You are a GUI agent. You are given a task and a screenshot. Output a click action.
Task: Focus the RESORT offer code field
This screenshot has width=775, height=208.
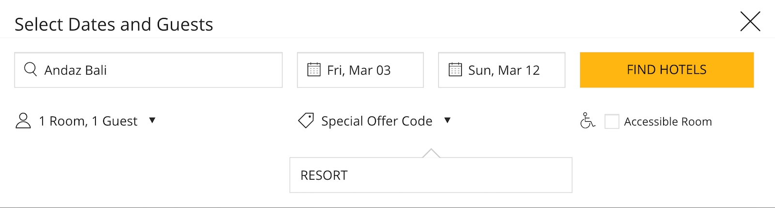(x=431, y=175)
